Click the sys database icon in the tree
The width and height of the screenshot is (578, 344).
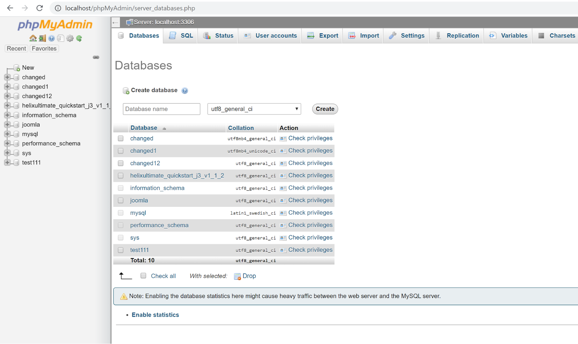(x=16, y=153)
